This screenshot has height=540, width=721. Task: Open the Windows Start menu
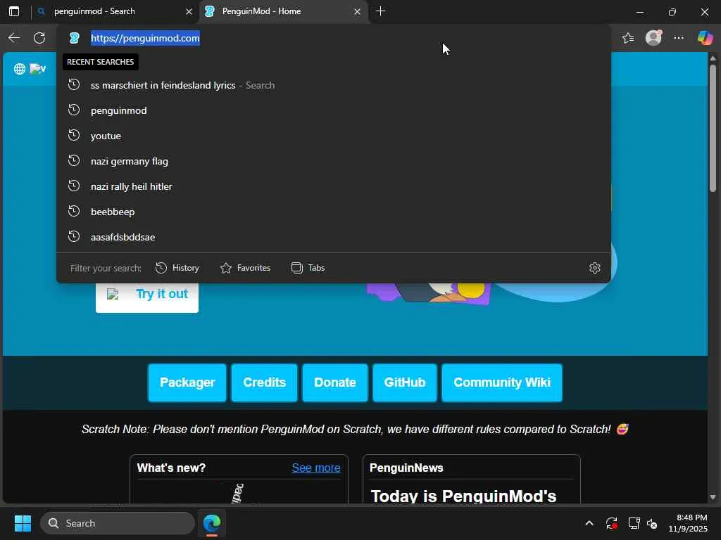[x=23, y=523]
